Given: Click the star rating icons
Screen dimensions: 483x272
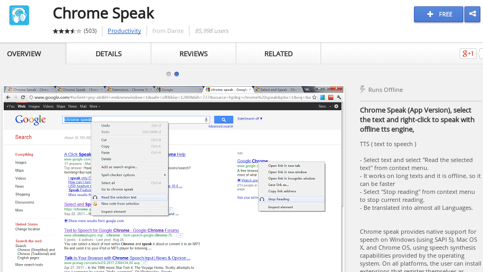Looking at the screenshot, I should click(x=67, y=31).
